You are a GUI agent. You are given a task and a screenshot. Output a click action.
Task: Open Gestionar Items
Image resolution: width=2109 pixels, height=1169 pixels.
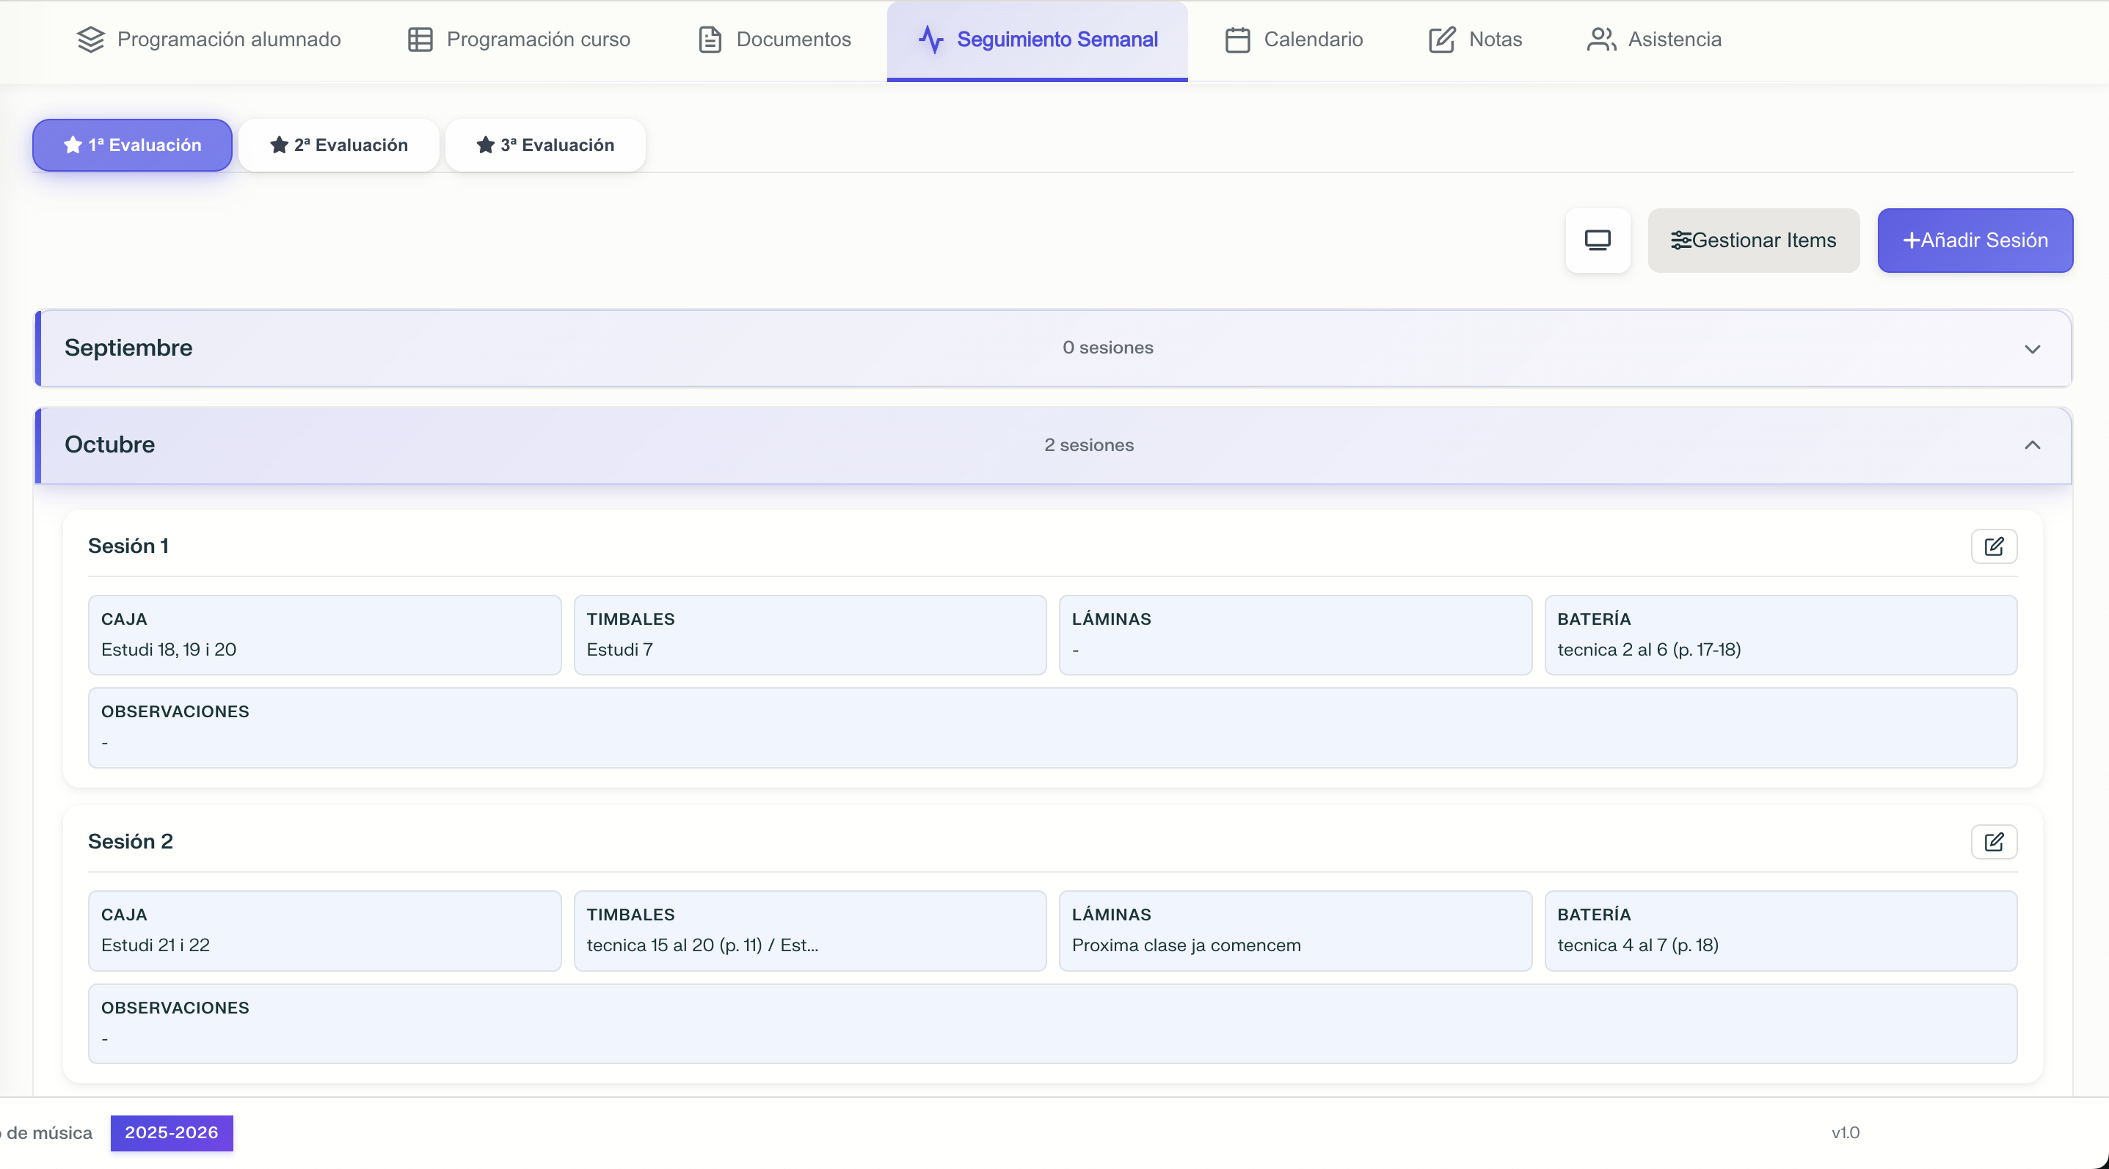[x=1753, y=241]
